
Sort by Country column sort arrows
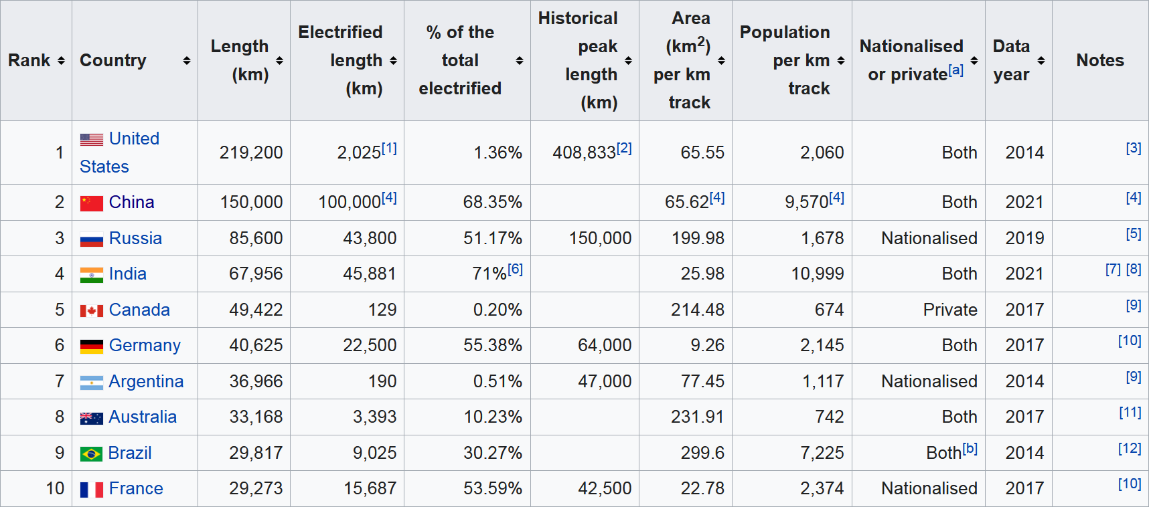187,61
